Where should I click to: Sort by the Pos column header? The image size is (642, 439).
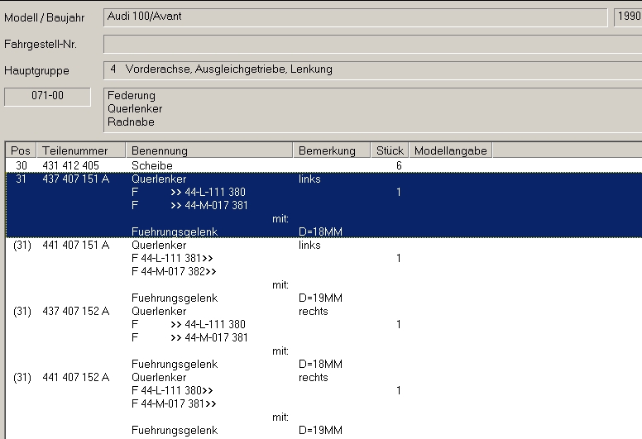21,150
